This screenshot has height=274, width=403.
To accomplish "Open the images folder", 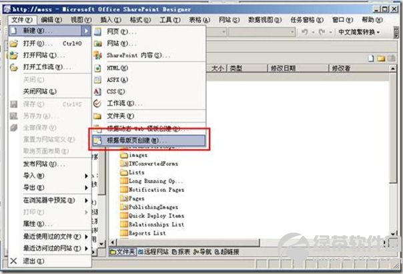I will coord(138,155).
